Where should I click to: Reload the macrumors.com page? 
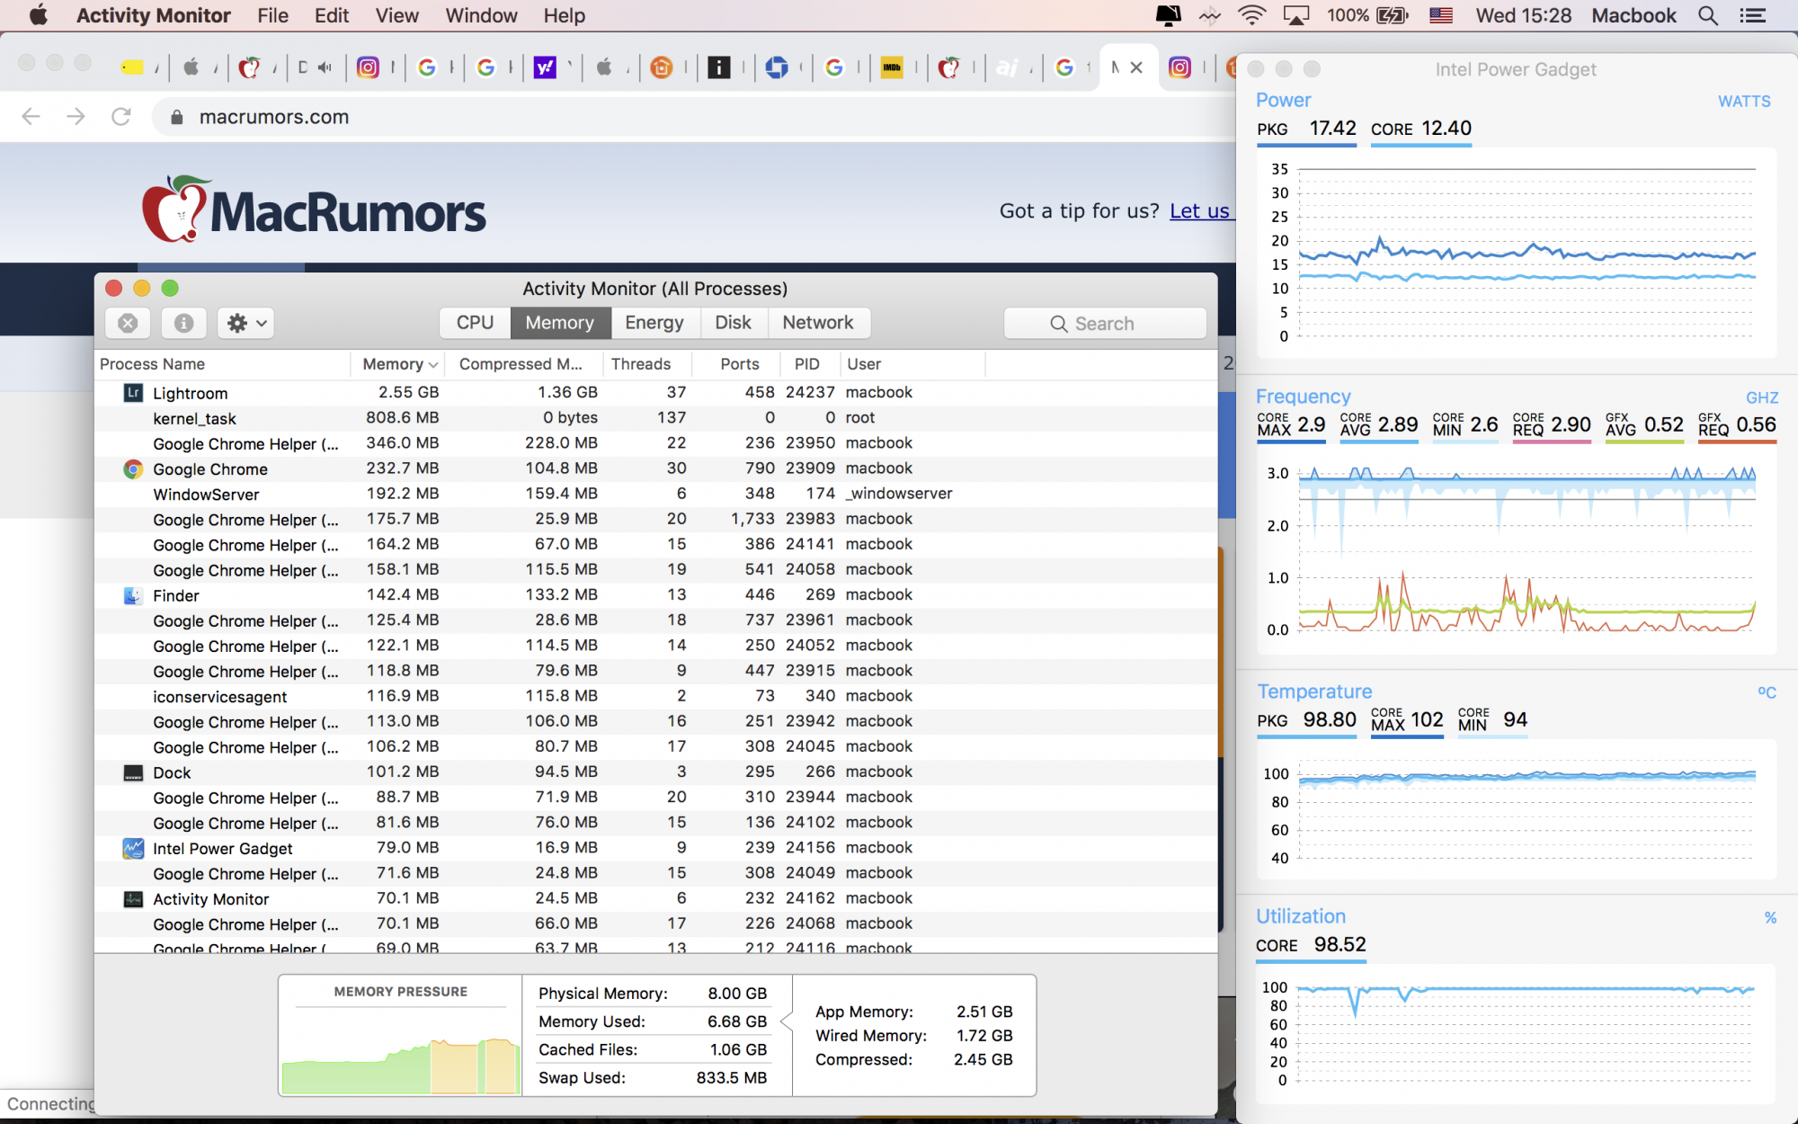(121, 116)
